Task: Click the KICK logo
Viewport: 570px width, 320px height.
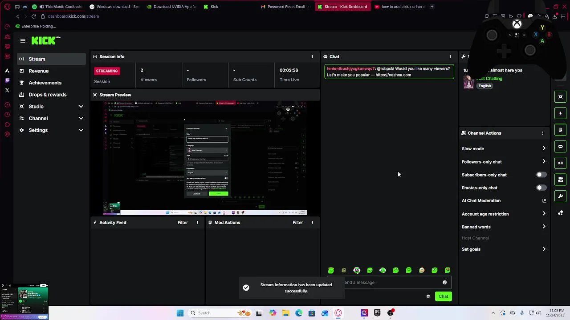Action: [45, 40]
